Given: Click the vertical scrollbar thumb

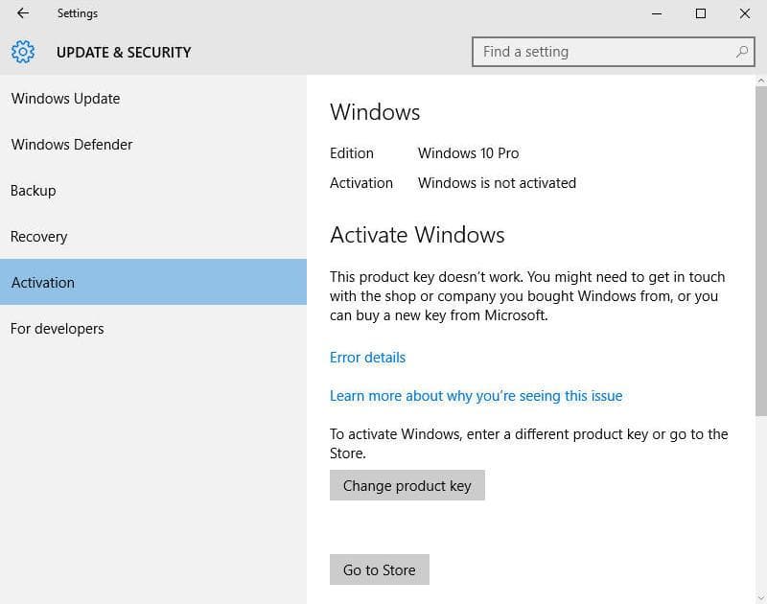Looking at the screenshot, I should coord(761,251).
